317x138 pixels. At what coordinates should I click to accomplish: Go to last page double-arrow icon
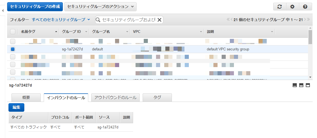coord(308,20)
